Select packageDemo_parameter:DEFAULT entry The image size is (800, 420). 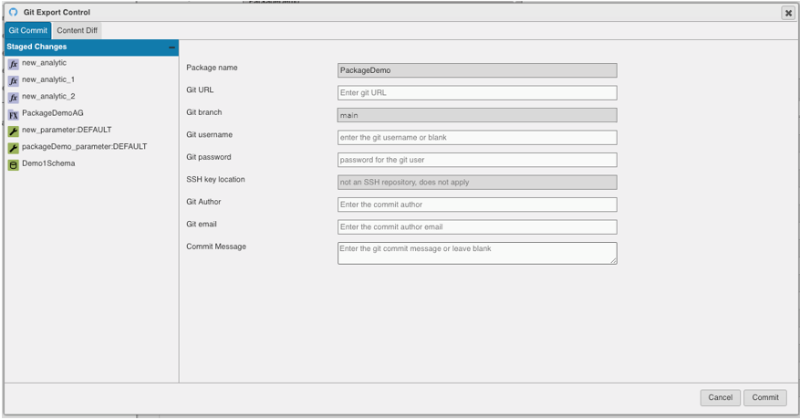pyautogui.click(x=84, y=147)
